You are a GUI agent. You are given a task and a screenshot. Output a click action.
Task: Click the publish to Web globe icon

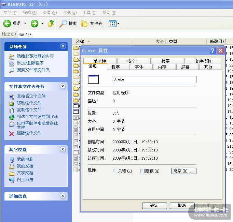(x=12, y=117)
